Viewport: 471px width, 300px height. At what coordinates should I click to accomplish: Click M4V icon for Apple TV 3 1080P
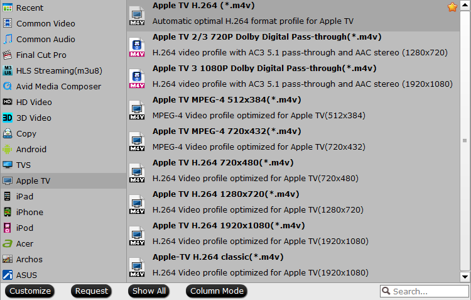(x=137, y=79)
